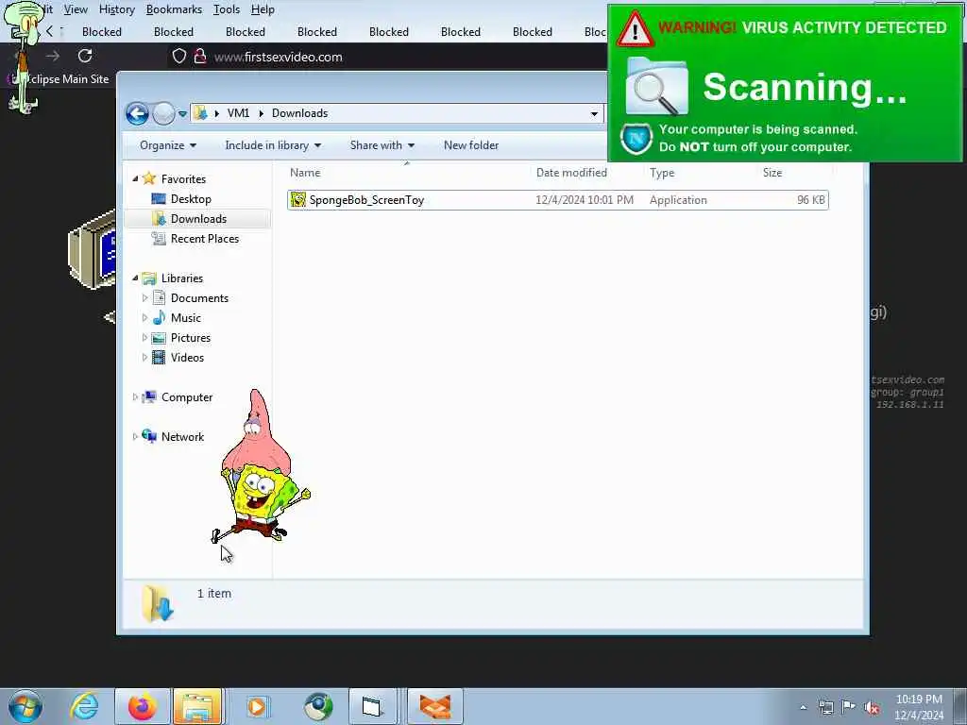Switch to Firefox in the taskbar

click(142, 706)
